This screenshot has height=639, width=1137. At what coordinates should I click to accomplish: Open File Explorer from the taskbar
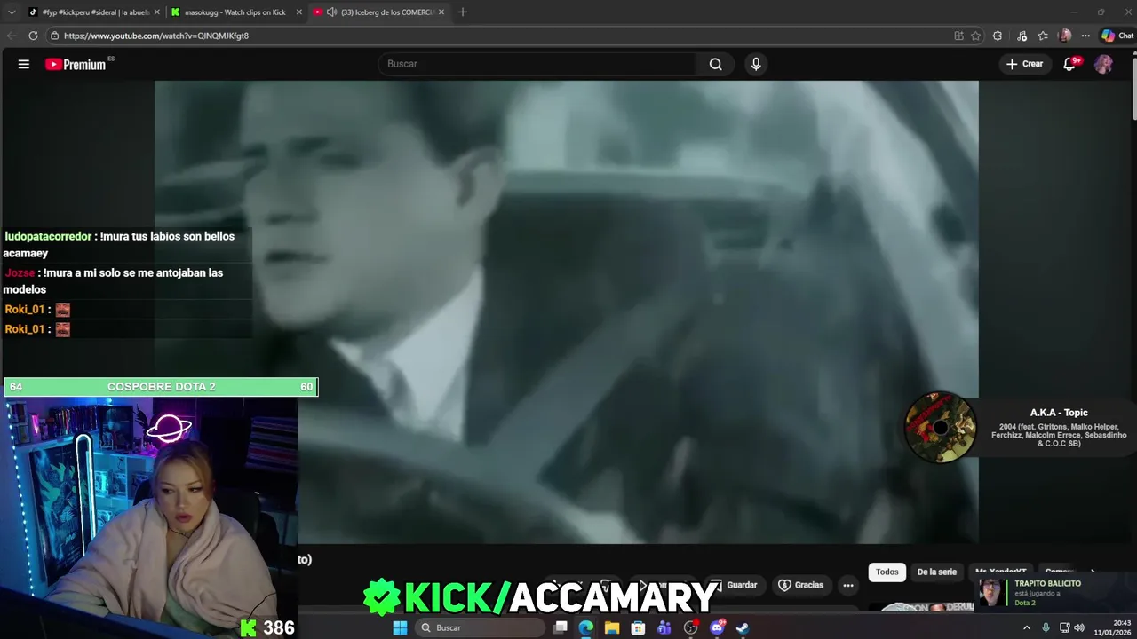click(x=612, y=627)
